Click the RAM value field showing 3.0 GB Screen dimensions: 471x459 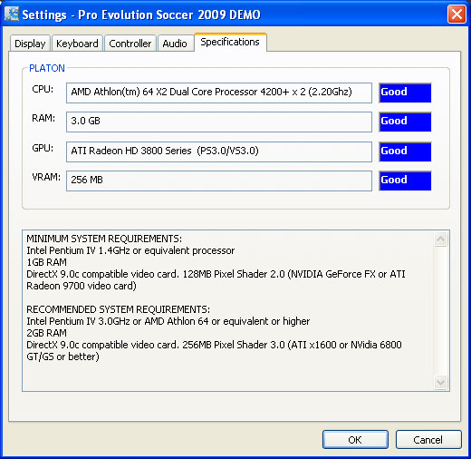click(219, 122)
